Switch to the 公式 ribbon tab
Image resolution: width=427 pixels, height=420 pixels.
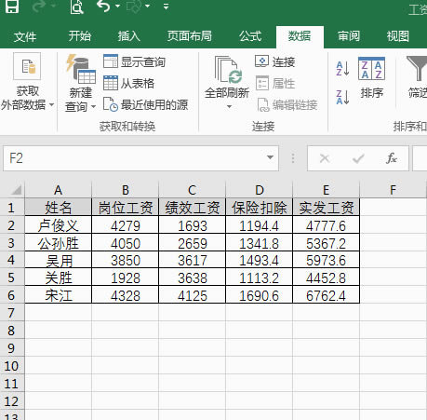250,36
